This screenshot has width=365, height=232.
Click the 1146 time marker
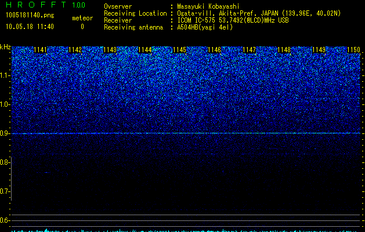tap(214, 50)
